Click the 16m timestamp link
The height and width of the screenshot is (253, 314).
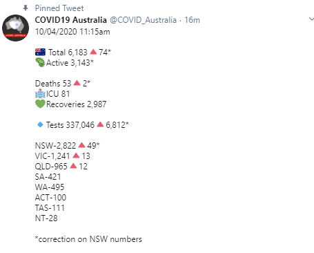(192, 20)
